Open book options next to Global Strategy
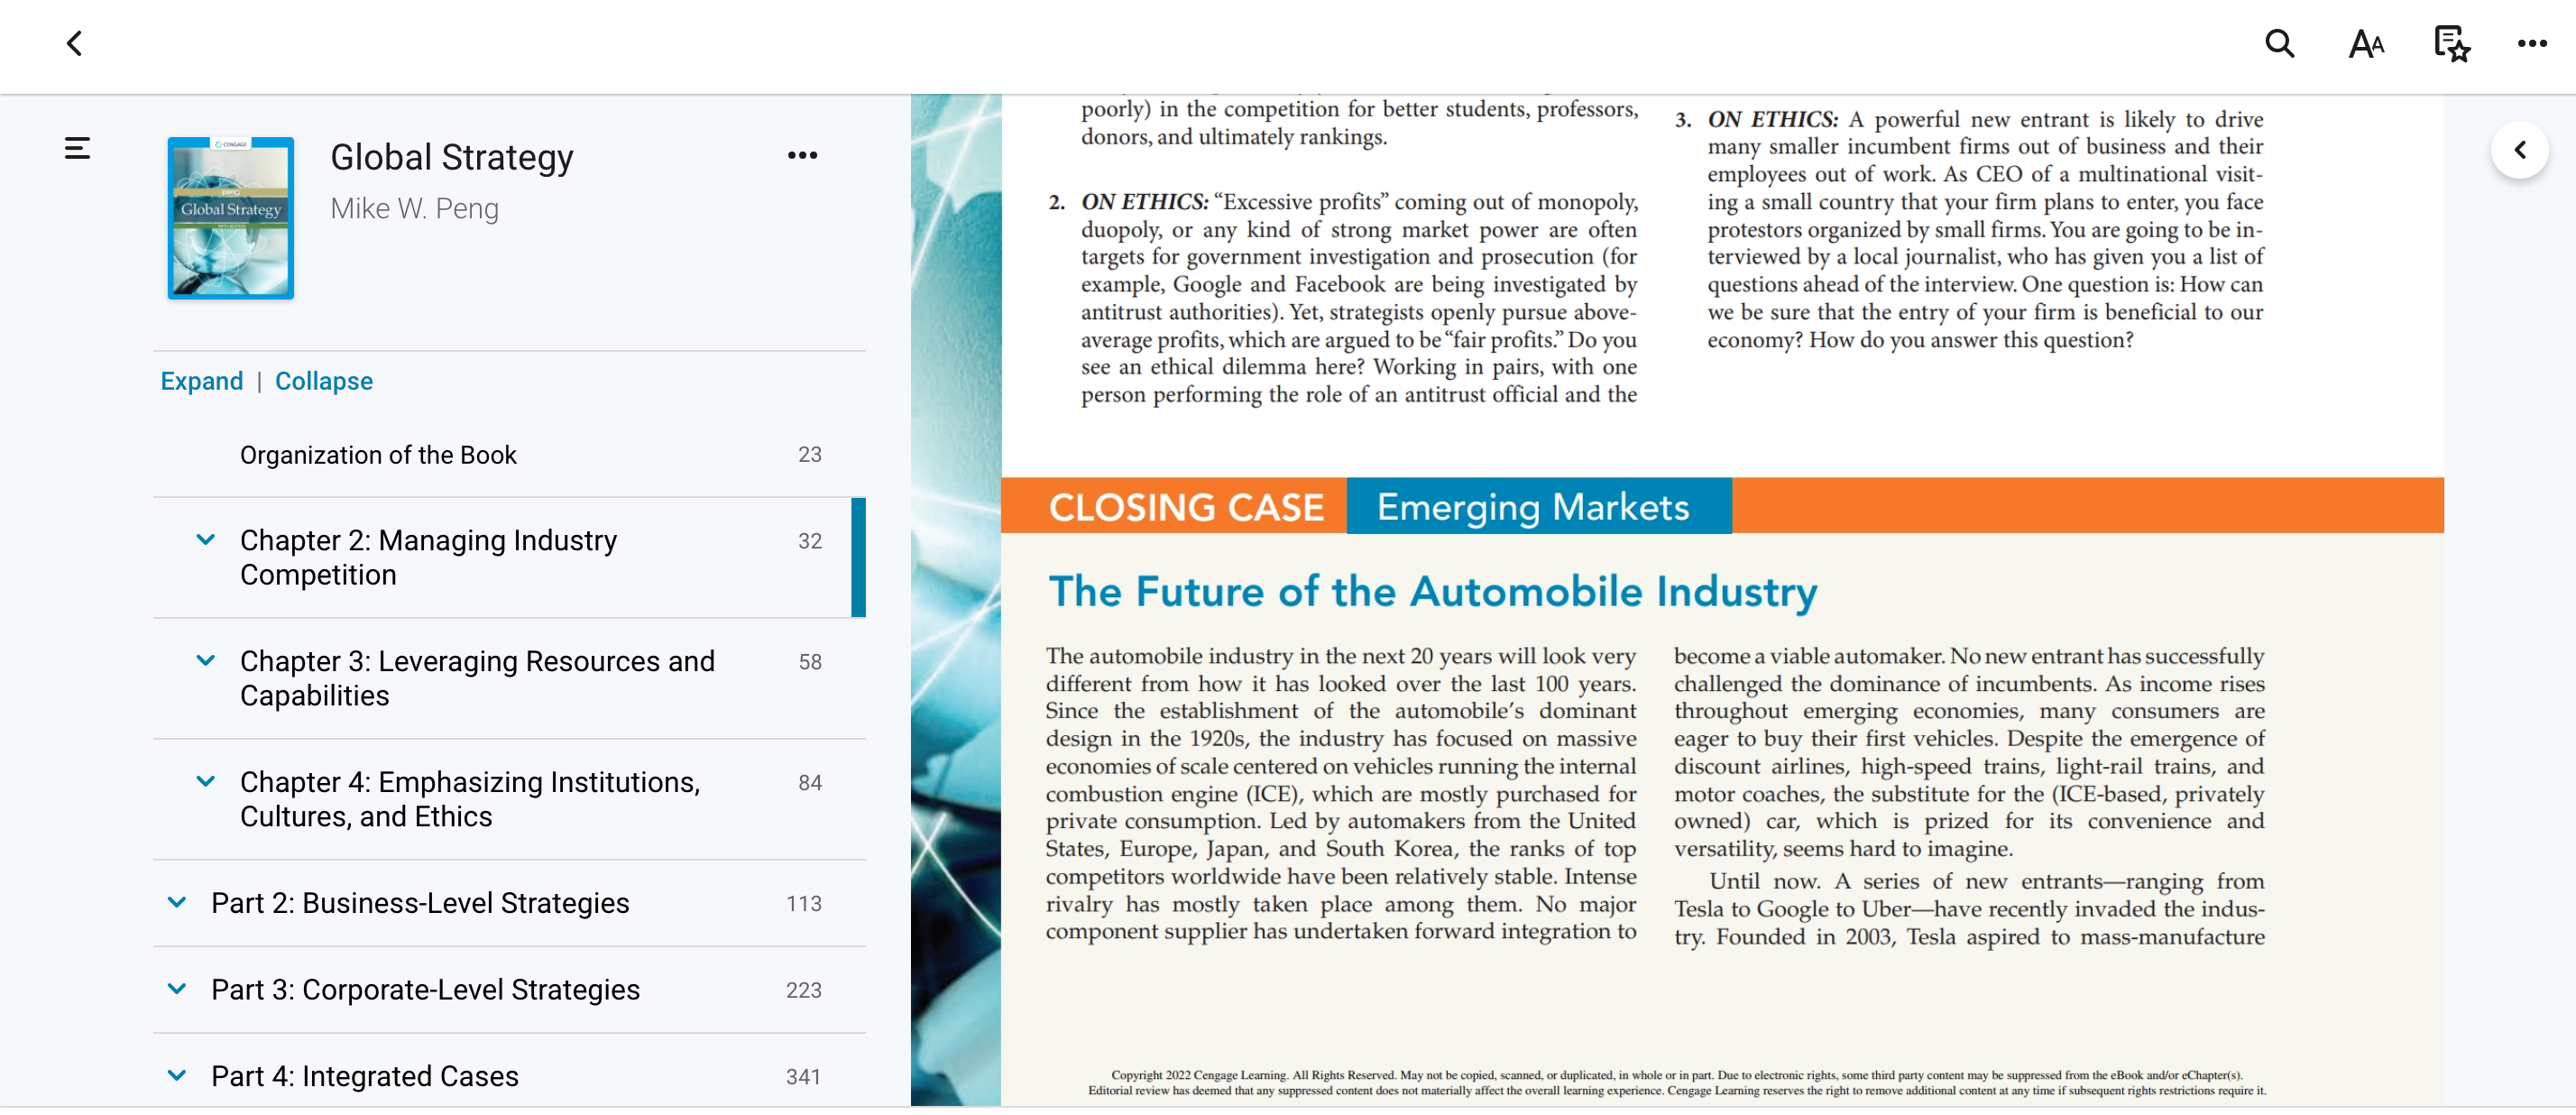This screenshot has width=2576, height=1115. tap(802, 155)
